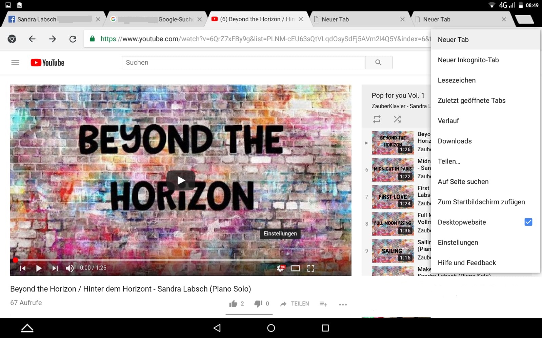This screenshot has height=338, width=542.
Task: Enter fullscreen with the fullscreen icon
Action: tap(311, 268)
